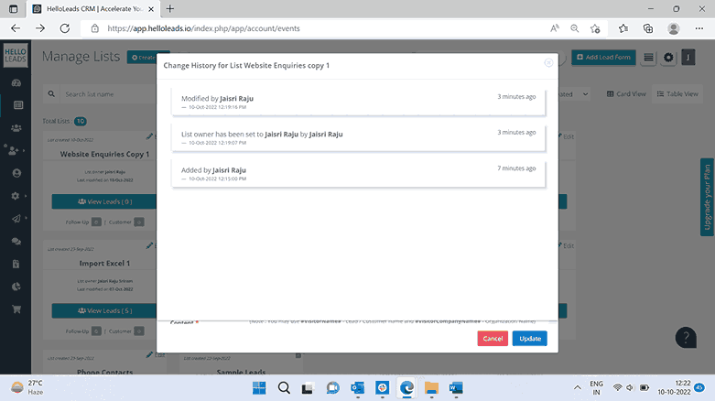
Task: Open the leads group icon in the sidebar
Action: pyautogui.click(x=16, y=128)
